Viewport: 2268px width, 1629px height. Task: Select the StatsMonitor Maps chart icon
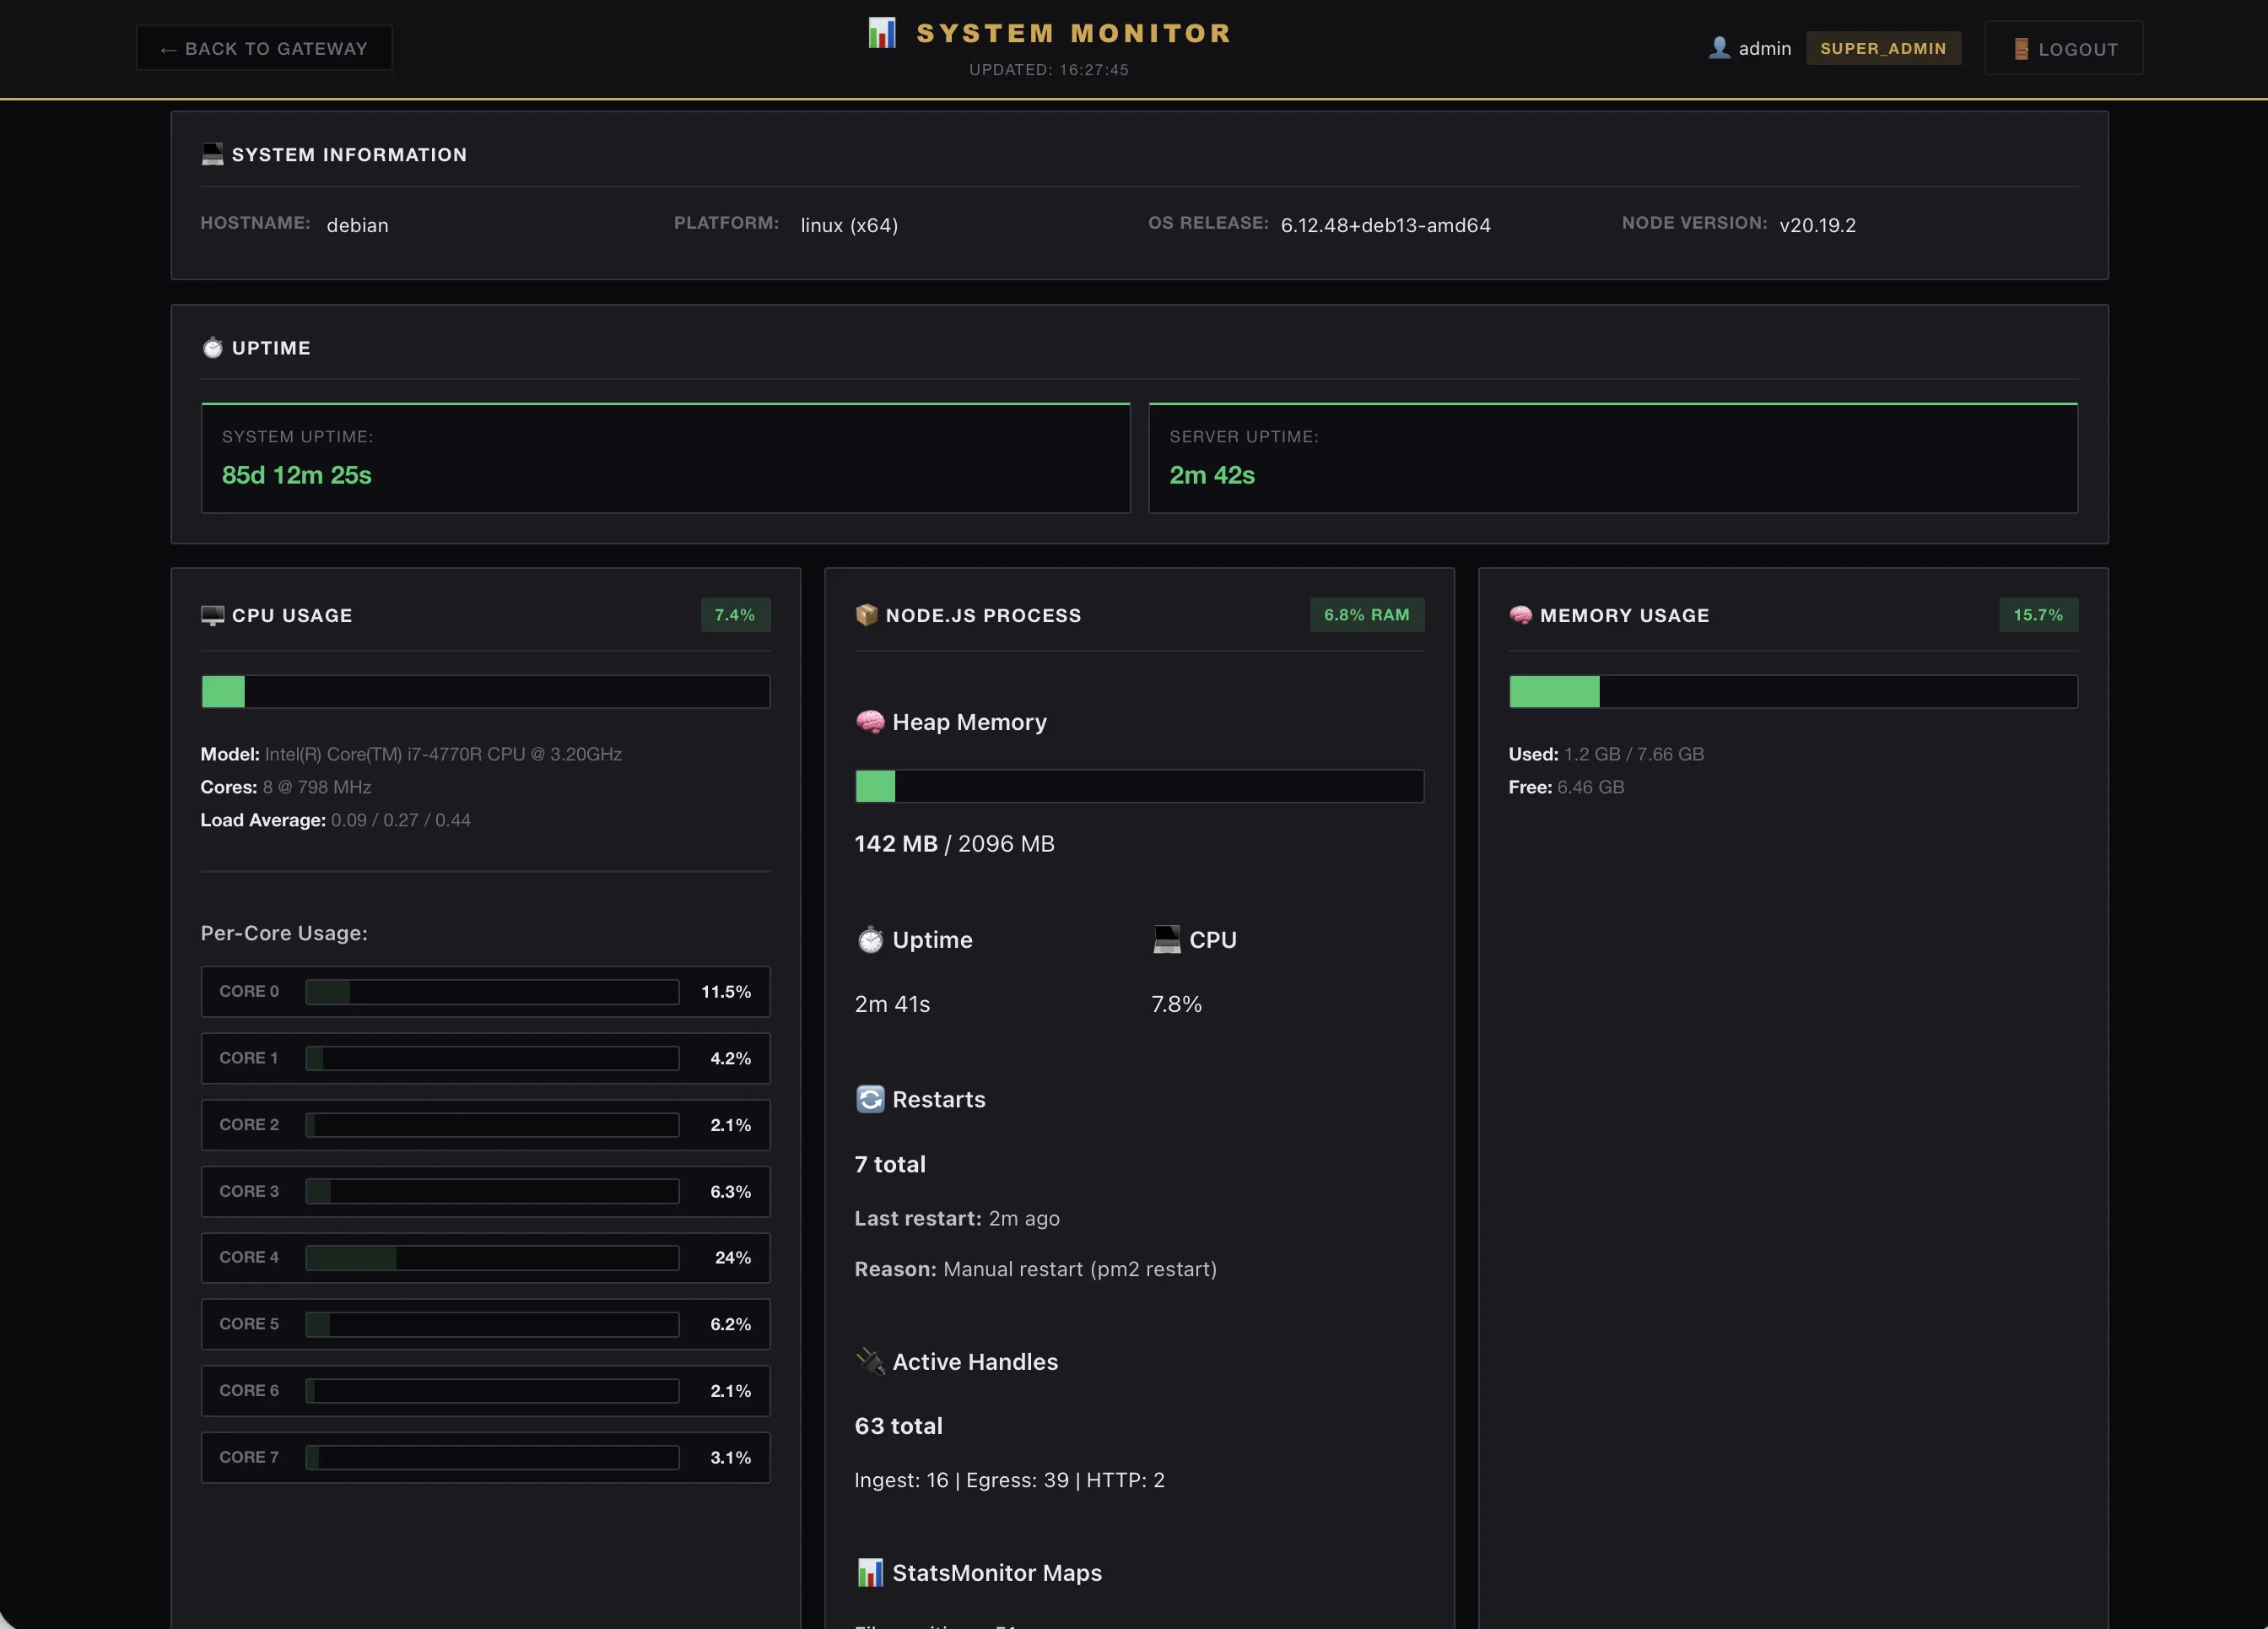[870, 1573]
